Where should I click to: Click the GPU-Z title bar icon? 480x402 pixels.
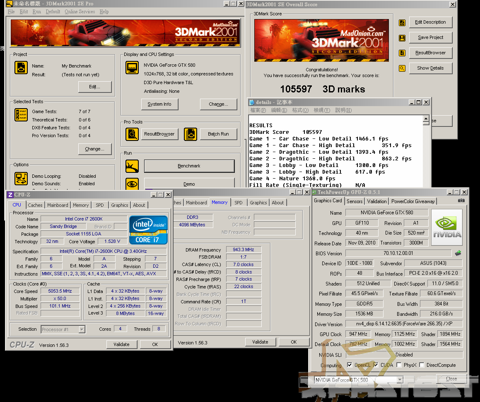[314, 192]
